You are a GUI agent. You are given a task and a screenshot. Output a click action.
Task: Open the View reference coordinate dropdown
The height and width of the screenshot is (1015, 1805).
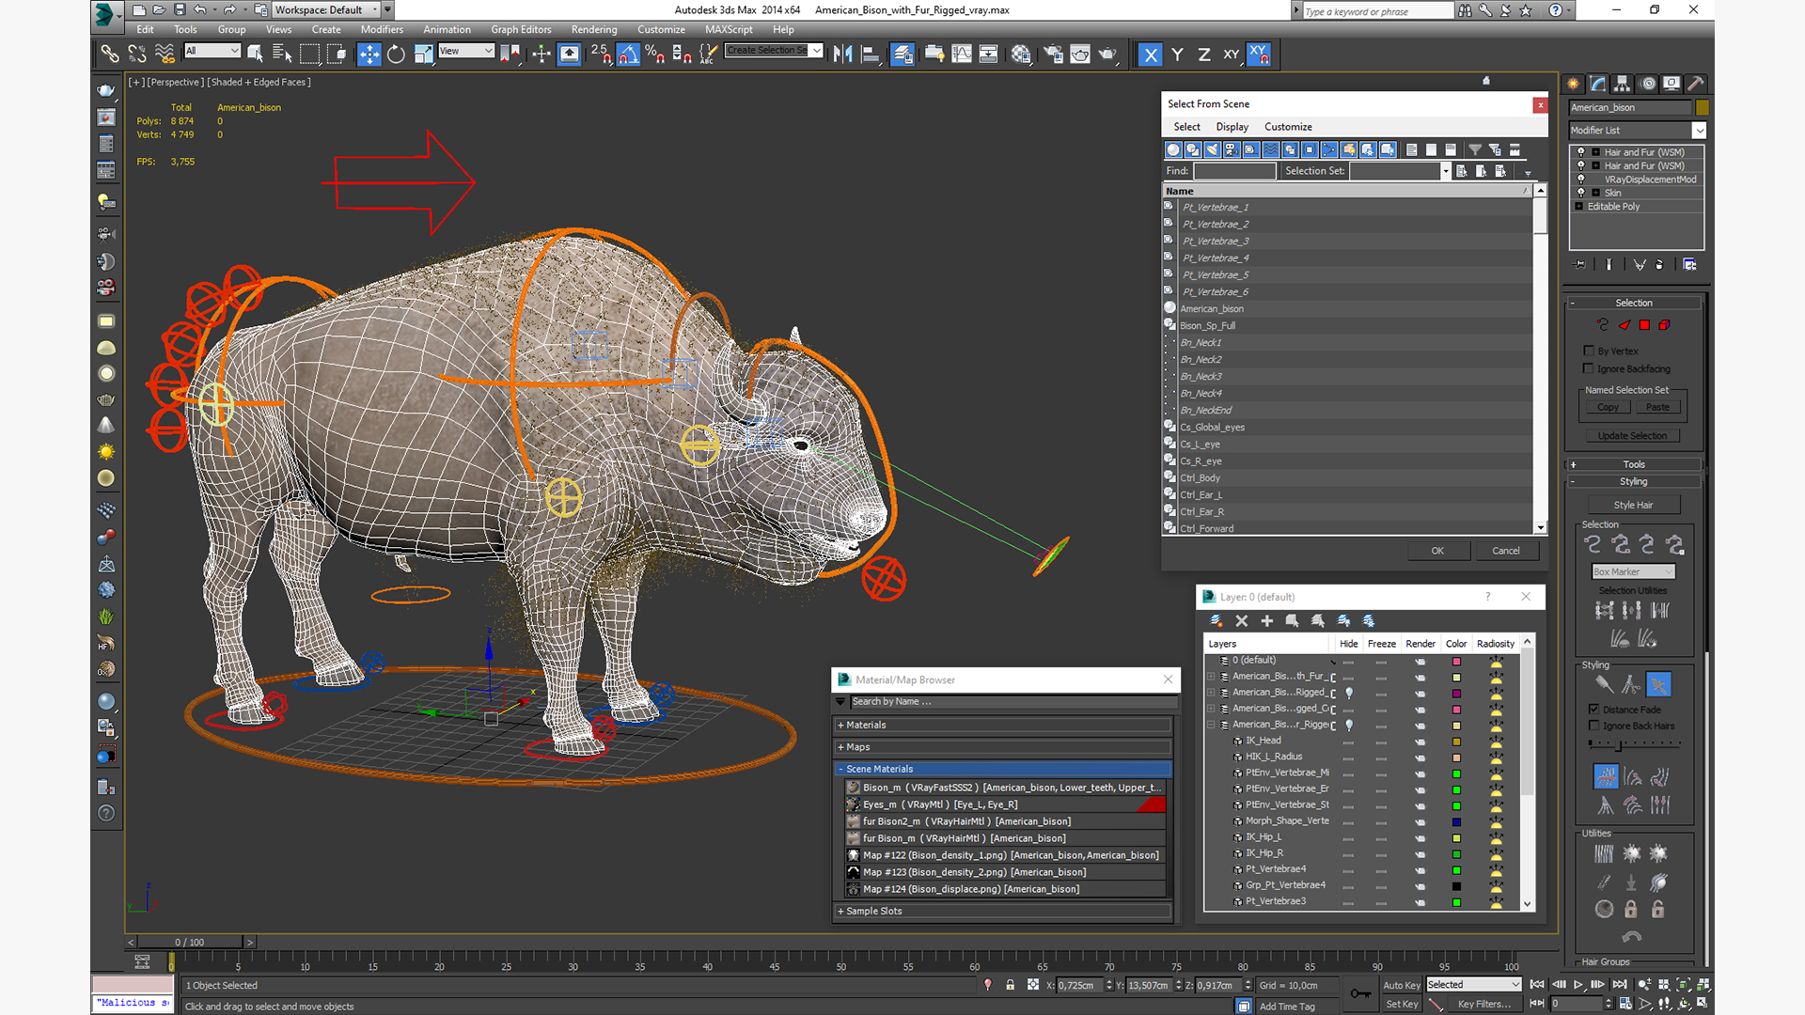[x=466, y=51]
